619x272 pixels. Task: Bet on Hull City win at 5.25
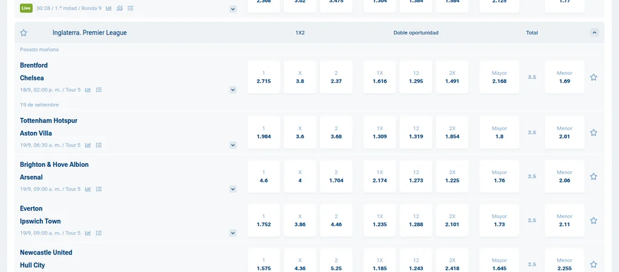pos(336,260)
